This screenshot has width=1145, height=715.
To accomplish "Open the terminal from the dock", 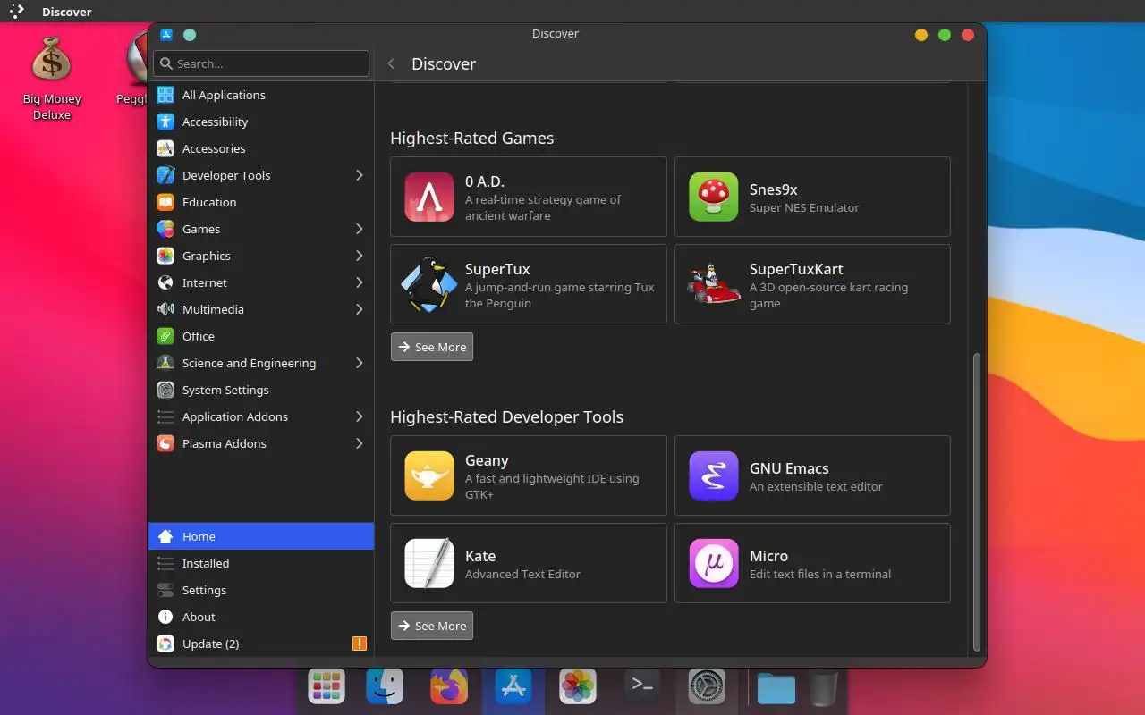I will point(642,685).
